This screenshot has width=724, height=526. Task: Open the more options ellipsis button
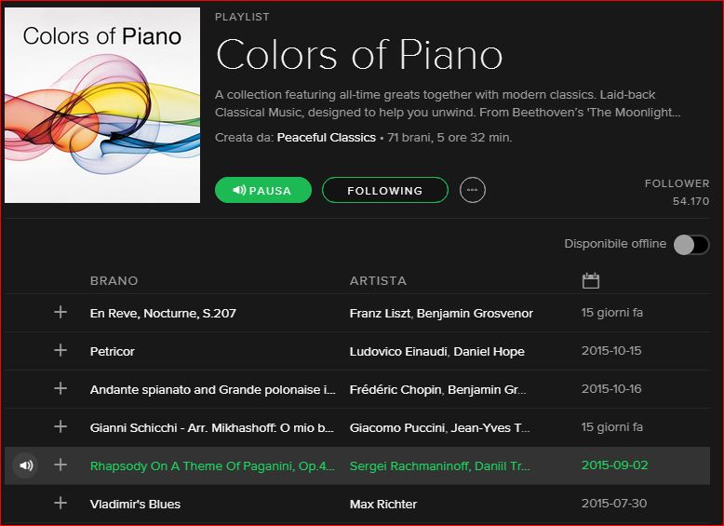pyautogui.click(x=473, y=190)
